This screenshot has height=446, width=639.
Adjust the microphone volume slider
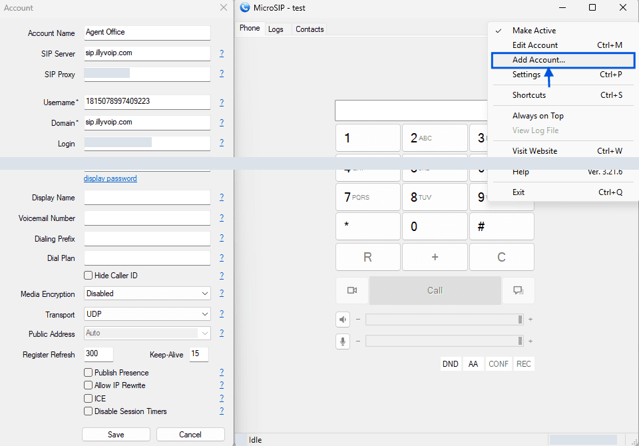pos(444,341)
